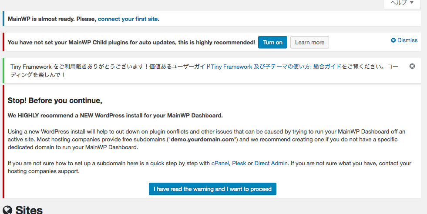427x214 pixels.
Task: Click the Sites globe icon
Action: click(8, 210)
